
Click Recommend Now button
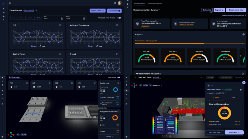coord(236,10)
